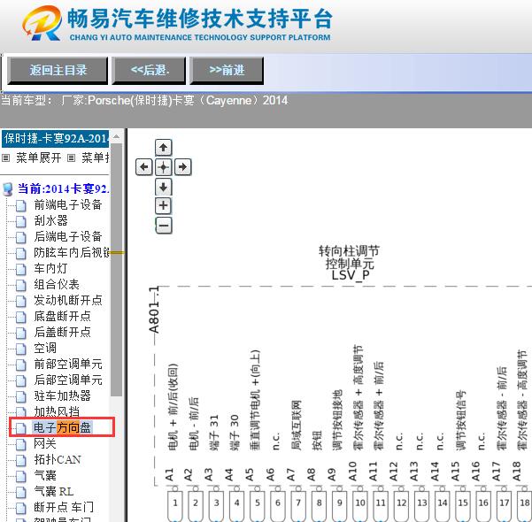Zoom out with the minus icon

[164, 226]
